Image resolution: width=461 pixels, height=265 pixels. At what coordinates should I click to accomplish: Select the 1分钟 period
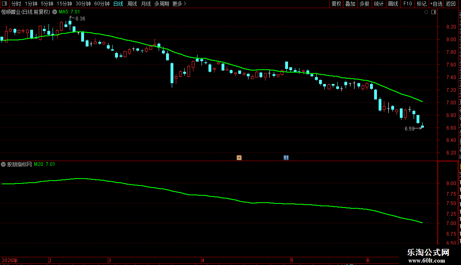(31, 4)
